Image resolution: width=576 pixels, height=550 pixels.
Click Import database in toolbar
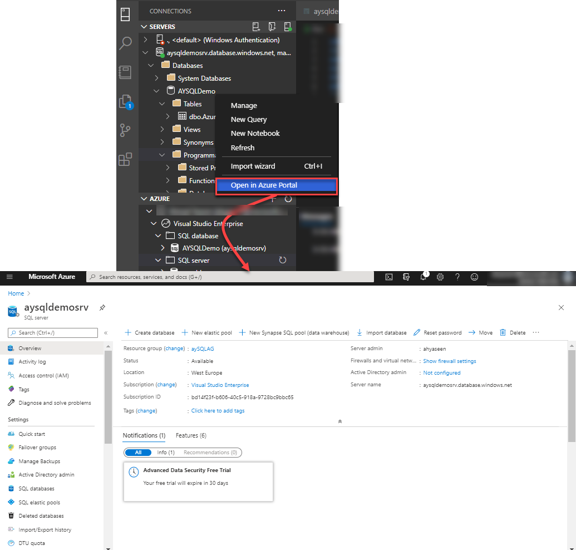(382, 332)
